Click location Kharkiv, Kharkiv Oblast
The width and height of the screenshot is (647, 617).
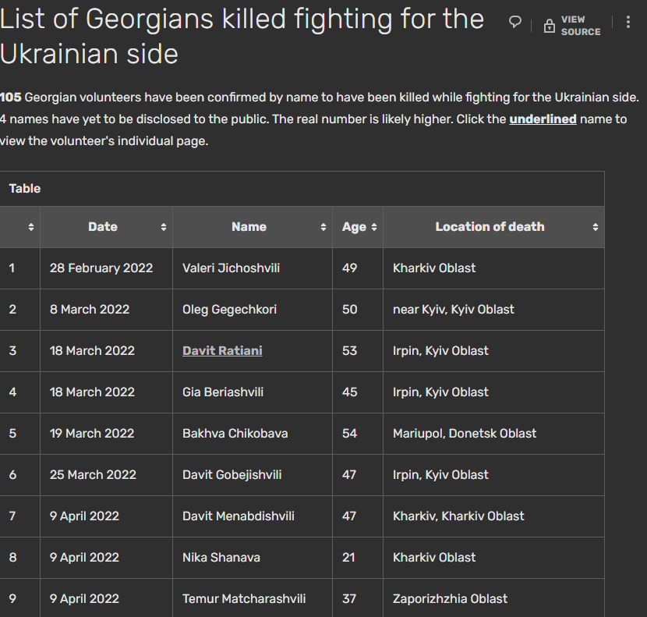(458, 516)
